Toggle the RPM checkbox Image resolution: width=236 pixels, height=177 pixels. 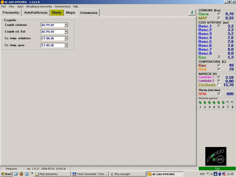tap(219, 94)
